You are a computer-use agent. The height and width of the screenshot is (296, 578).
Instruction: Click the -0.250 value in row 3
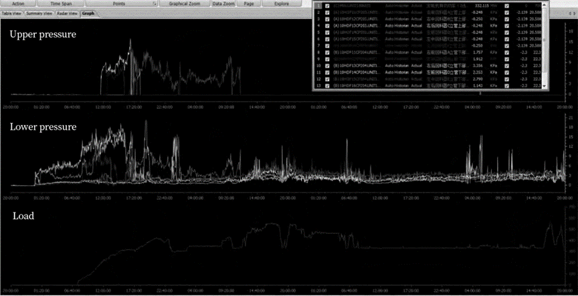pyautogui.click(x=477, y=19)
